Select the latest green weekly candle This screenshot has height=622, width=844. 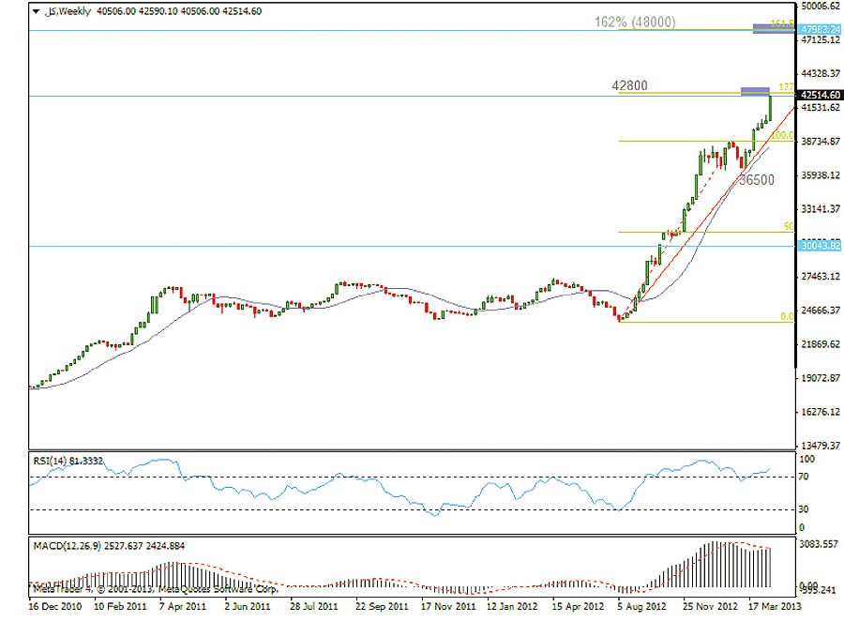coord(770,108)
